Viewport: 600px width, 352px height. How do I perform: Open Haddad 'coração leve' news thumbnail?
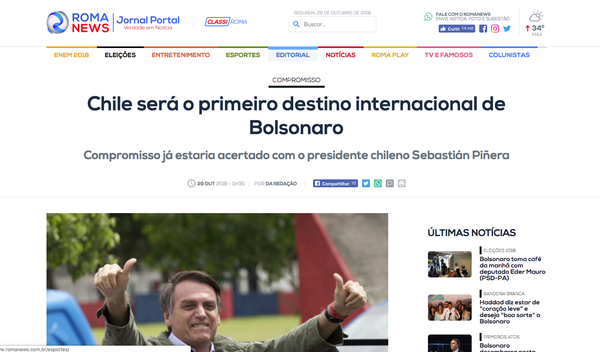tap(450, 308)
